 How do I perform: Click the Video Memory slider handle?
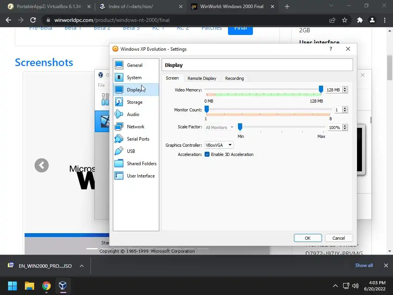tap(321, 89)
